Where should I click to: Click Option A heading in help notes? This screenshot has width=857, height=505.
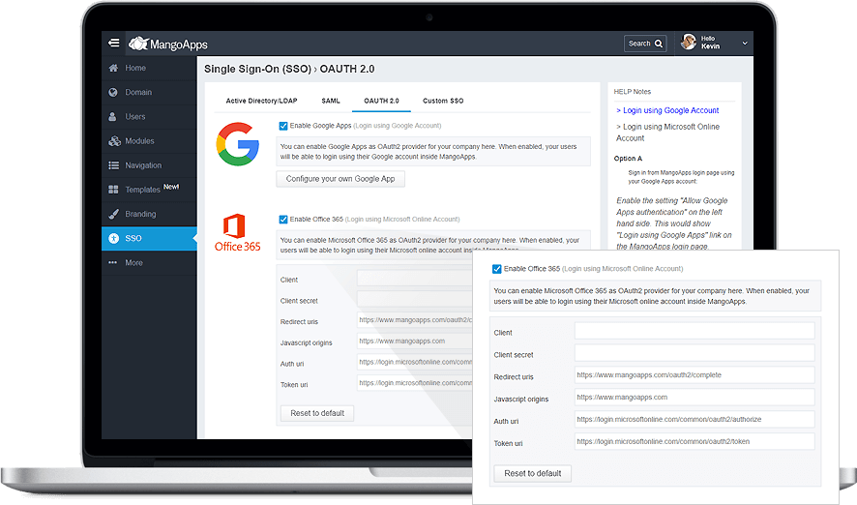click(x=628, y=159)
